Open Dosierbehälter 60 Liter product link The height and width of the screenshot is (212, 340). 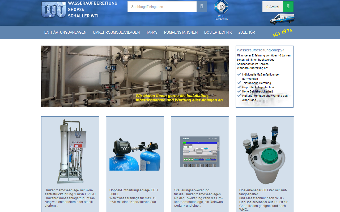tap(263, 192)
